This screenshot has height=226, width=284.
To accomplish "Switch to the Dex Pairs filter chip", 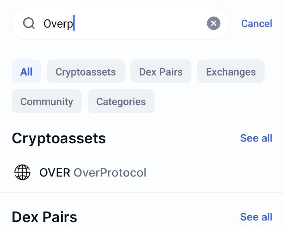I will point(161,72).
